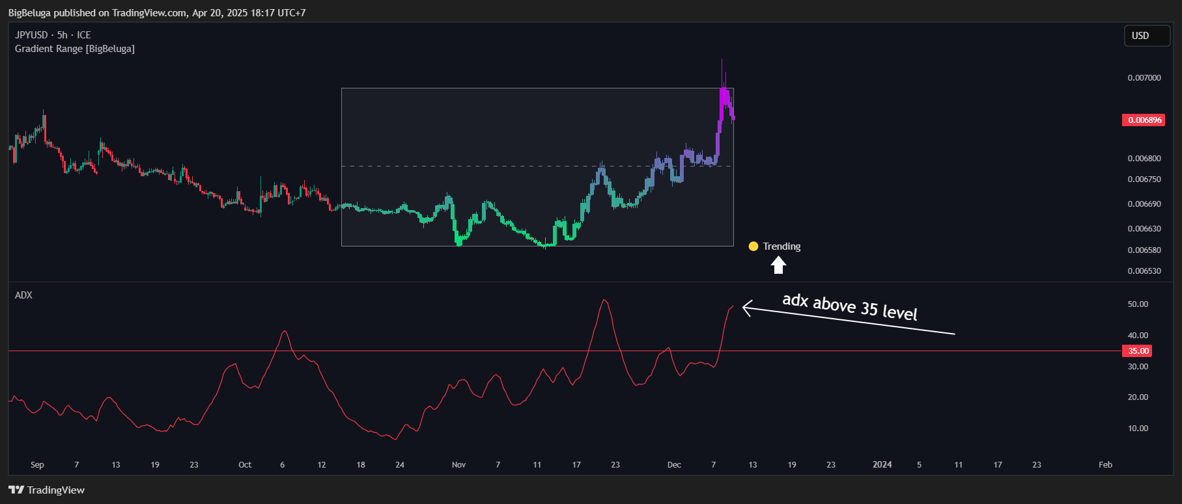
Task: Click the red 0.006896 price label
Action: tap(1144, 120)
